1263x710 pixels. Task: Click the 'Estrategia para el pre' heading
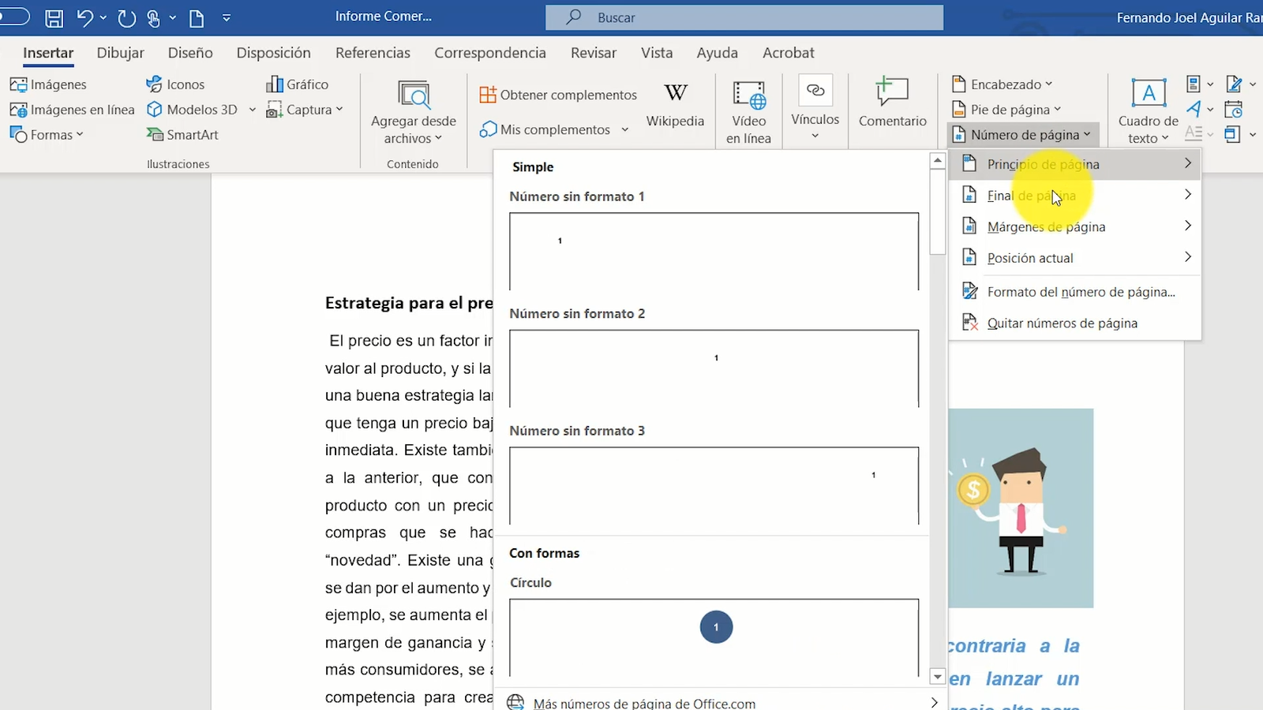409,303
